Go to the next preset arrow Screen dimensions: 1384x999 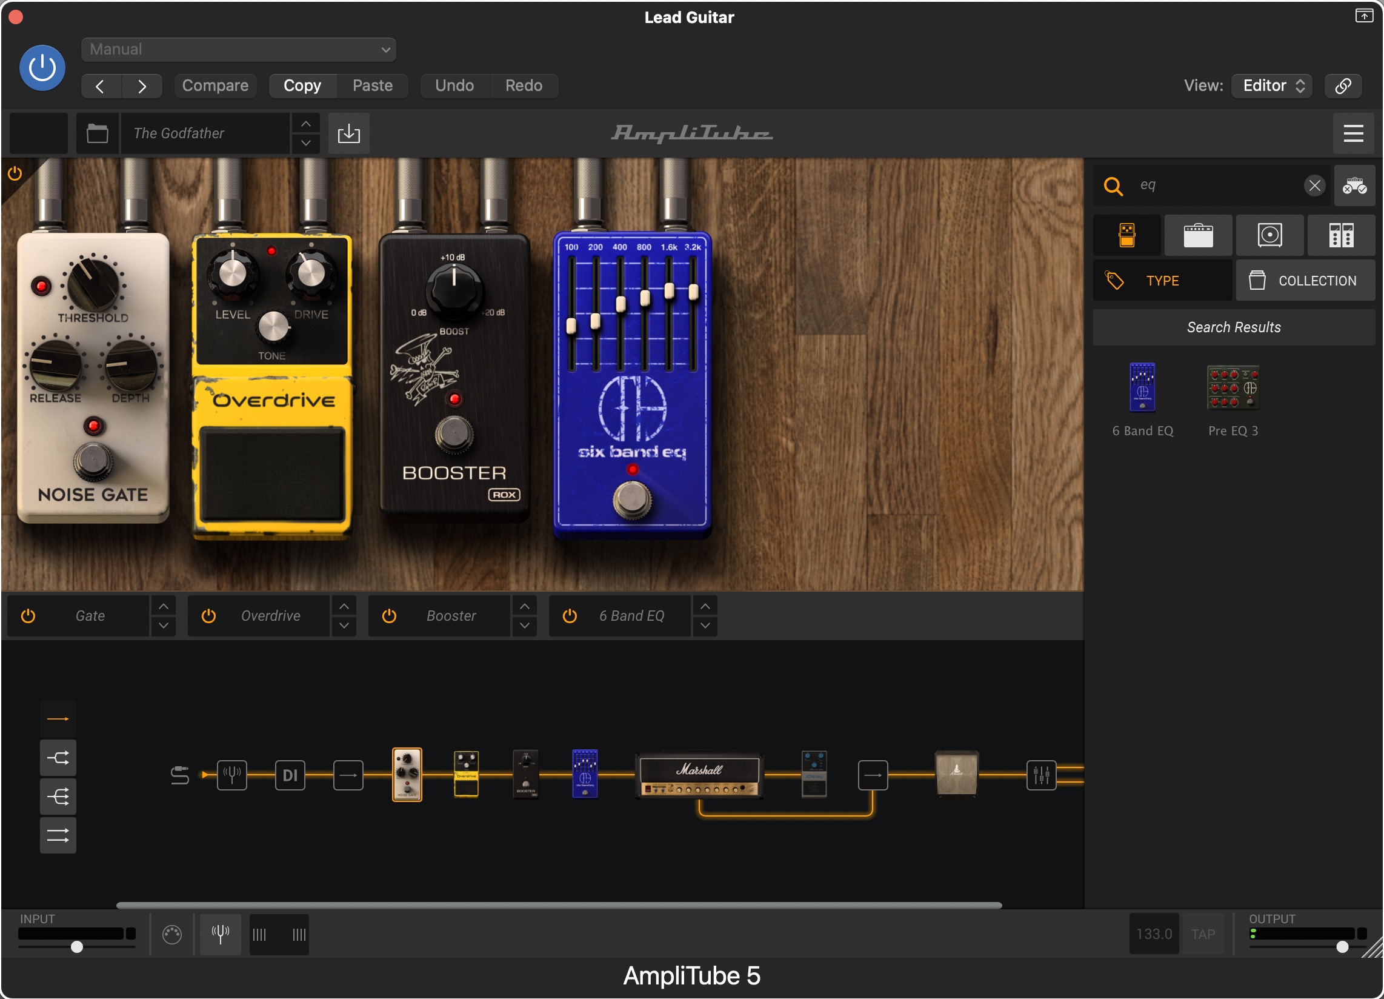tap(142, 86)
